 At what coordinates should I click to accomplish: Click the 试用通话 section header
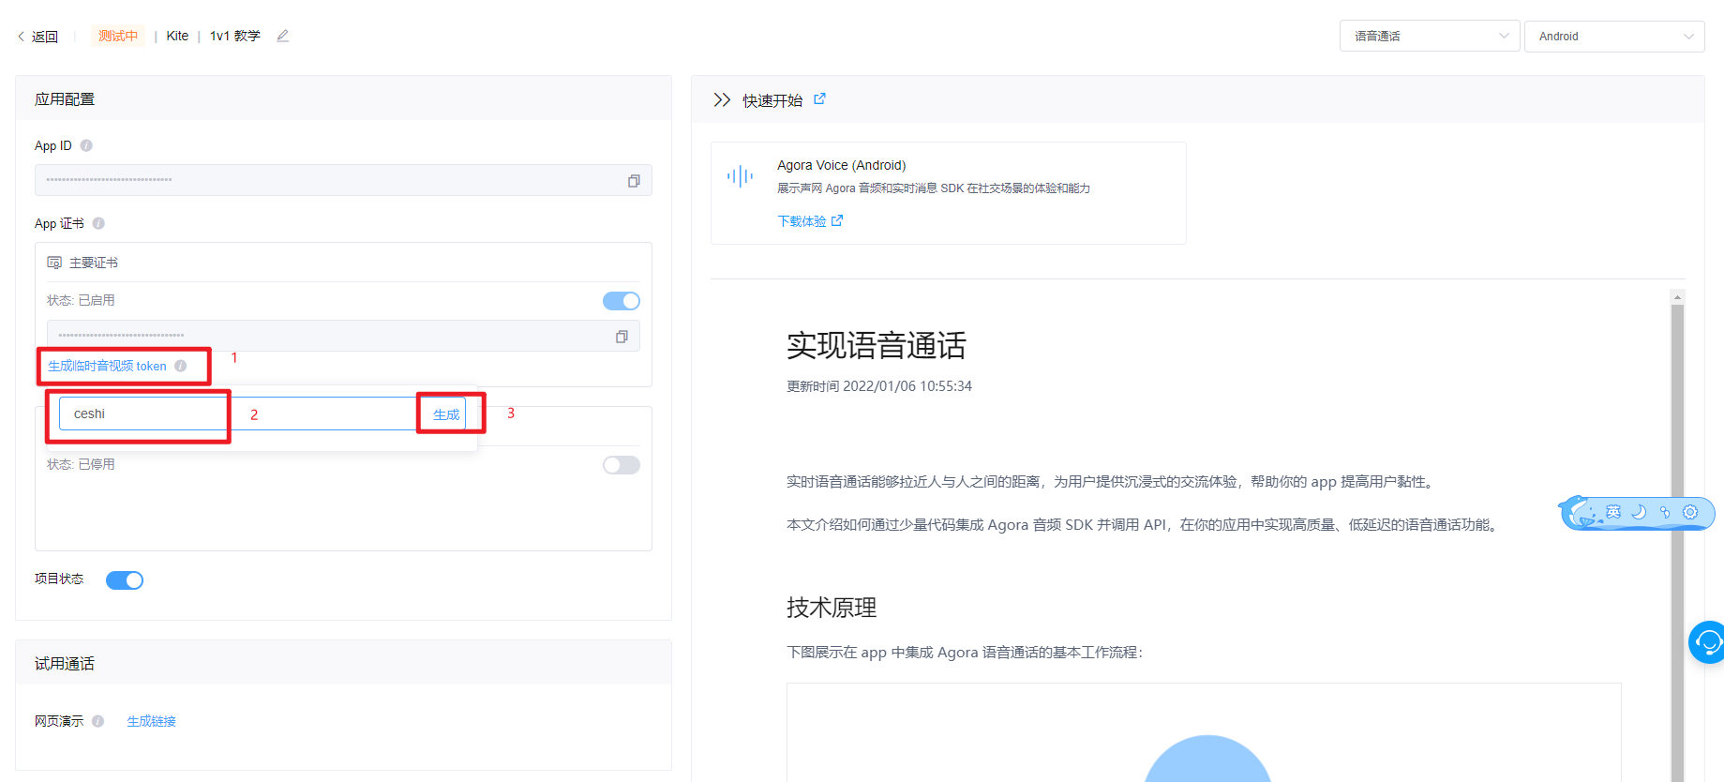[65, 664]
